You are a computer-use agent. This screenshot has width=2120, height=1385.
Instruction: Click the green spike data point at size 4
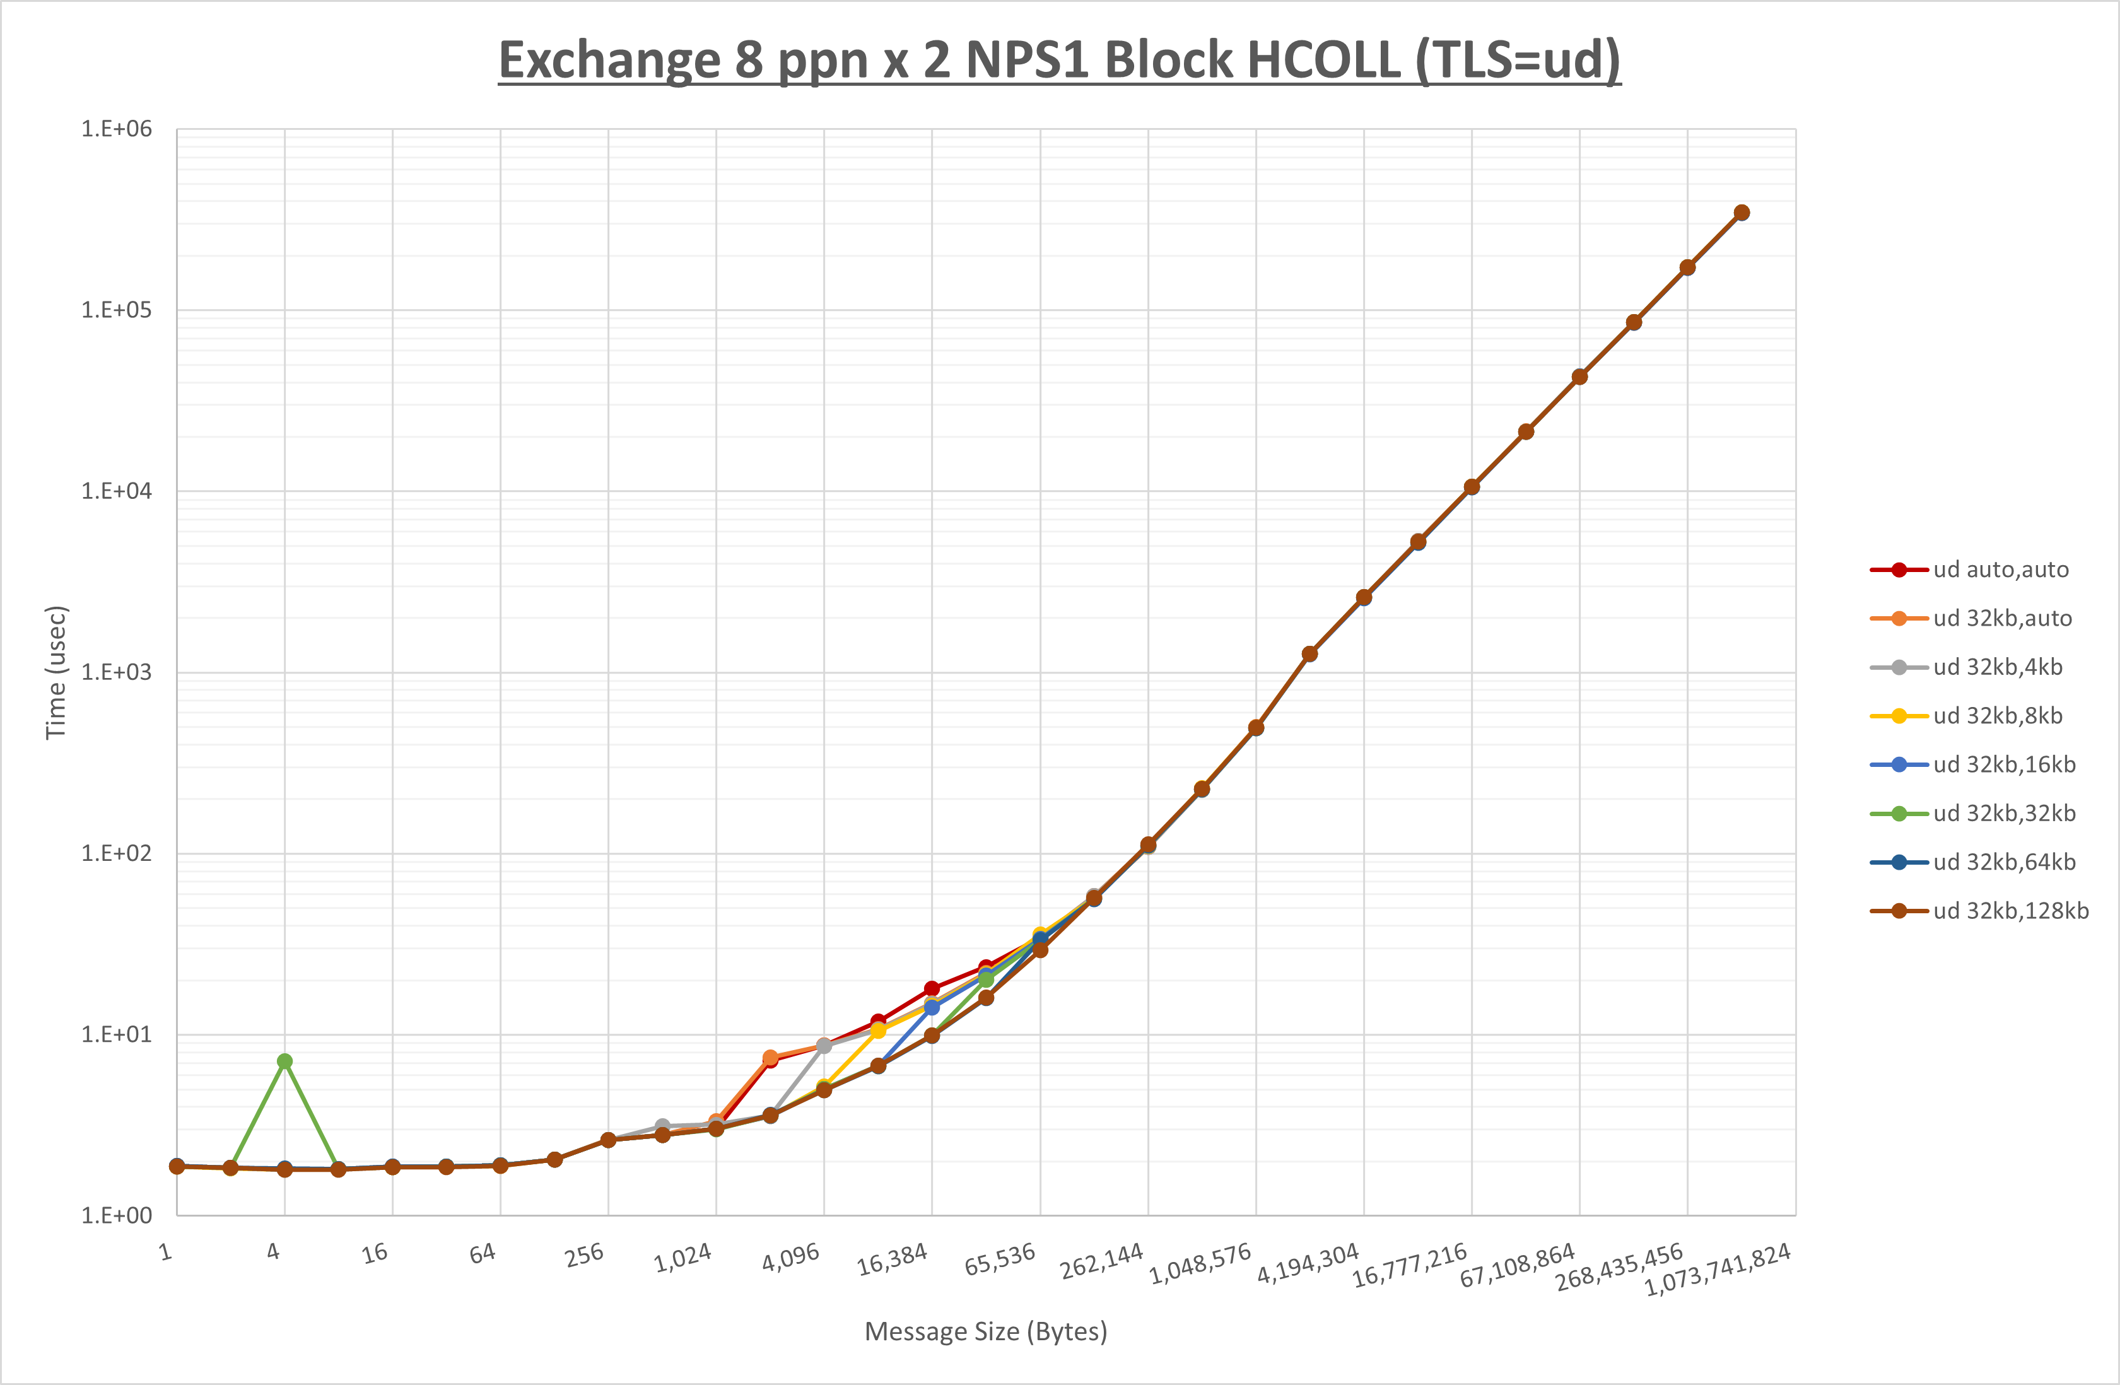click(x=285, y=1060)
